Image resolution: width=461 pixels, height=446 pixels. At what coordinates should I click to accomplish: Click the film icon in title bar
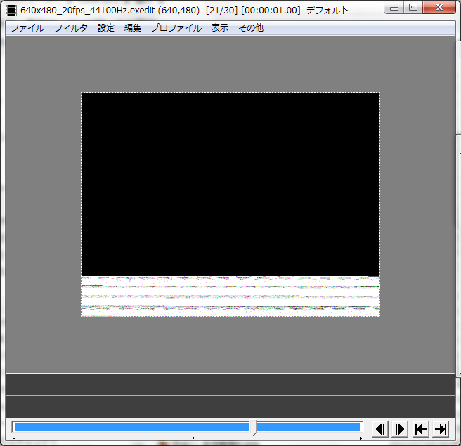11,11
